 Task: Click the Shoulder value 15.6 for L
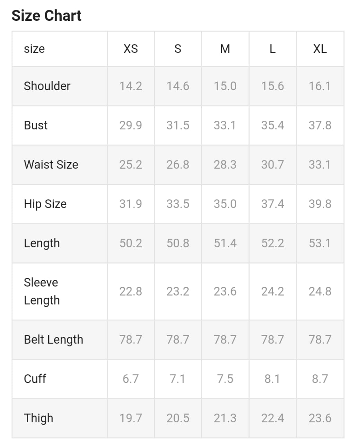click(x=272, y=86)
